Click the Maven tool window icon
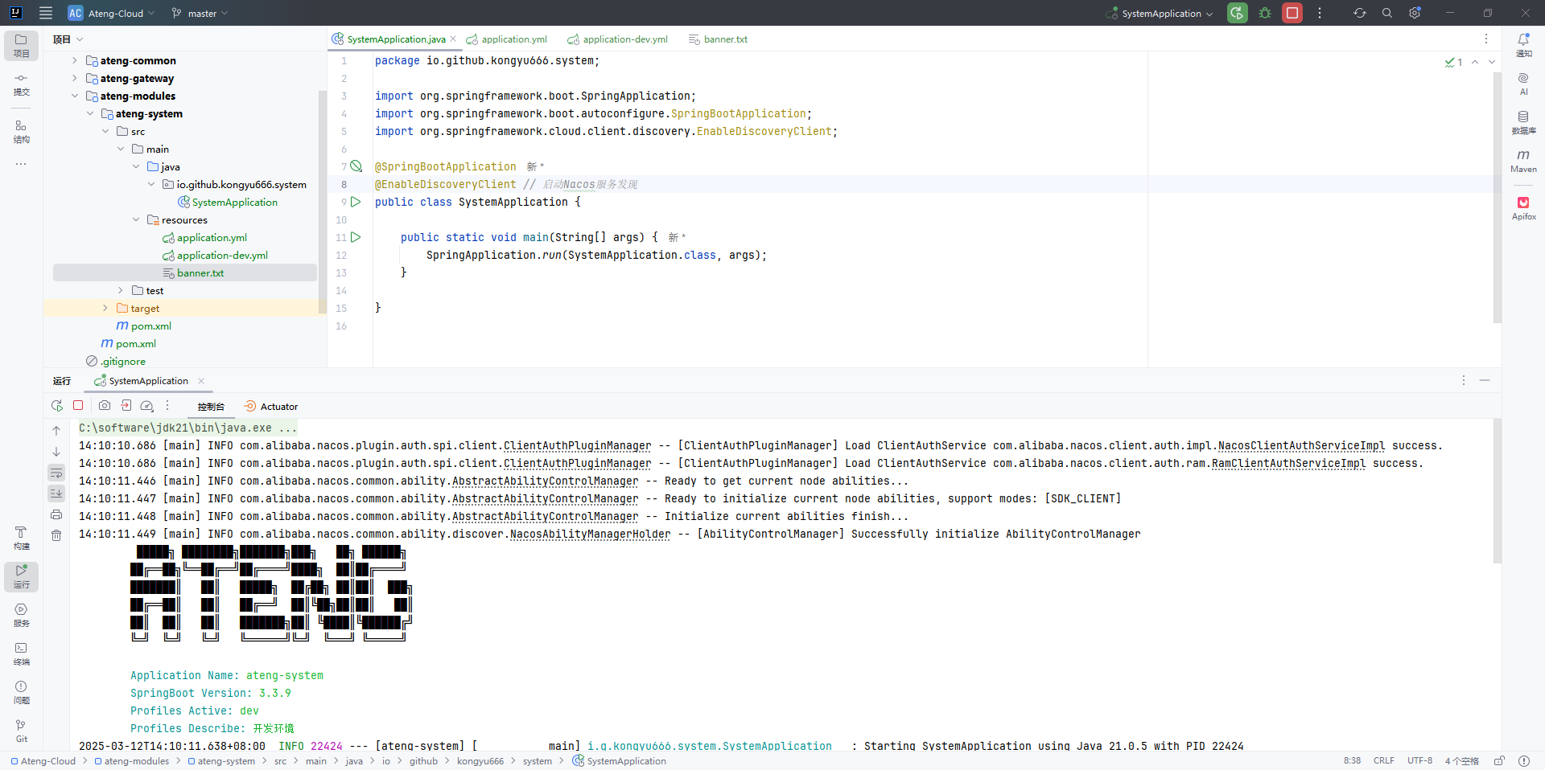 click(1522, 160)
